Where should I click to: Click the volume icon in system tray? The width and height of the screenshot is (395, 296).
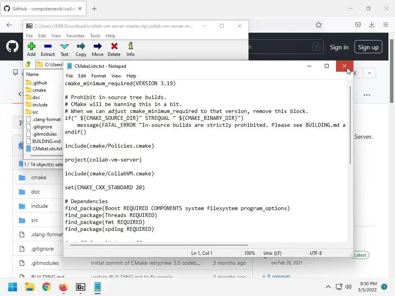pyautogui.click(x=348, y=287)
